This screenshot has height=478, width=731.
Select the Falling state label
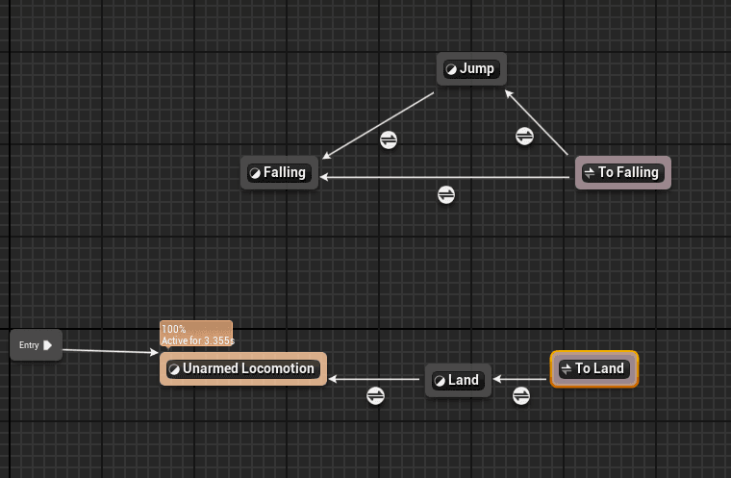(285, 173)
